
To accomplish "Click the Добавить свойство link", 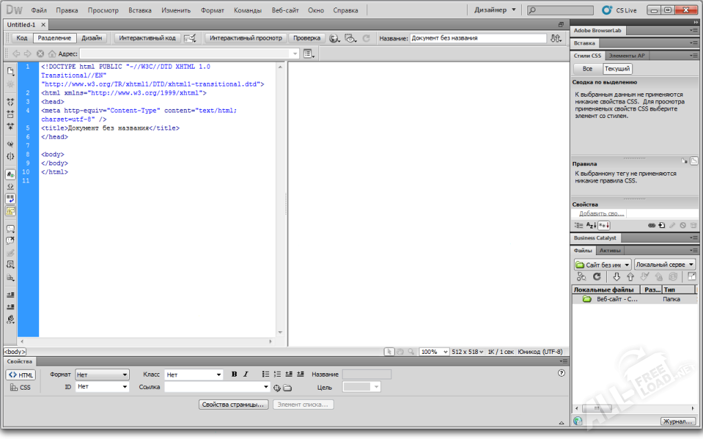I will [601, 214].
